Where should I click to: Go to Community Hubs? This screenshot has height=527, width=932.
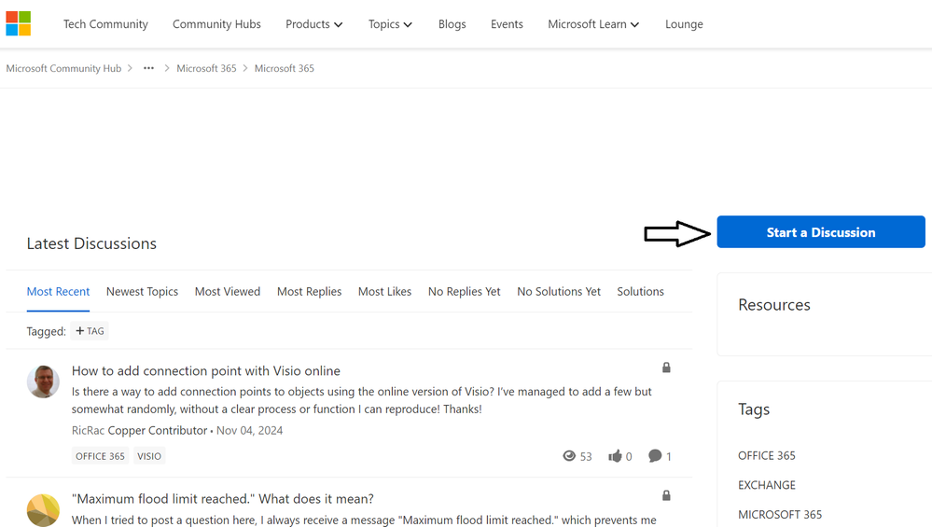coord(217,24)
